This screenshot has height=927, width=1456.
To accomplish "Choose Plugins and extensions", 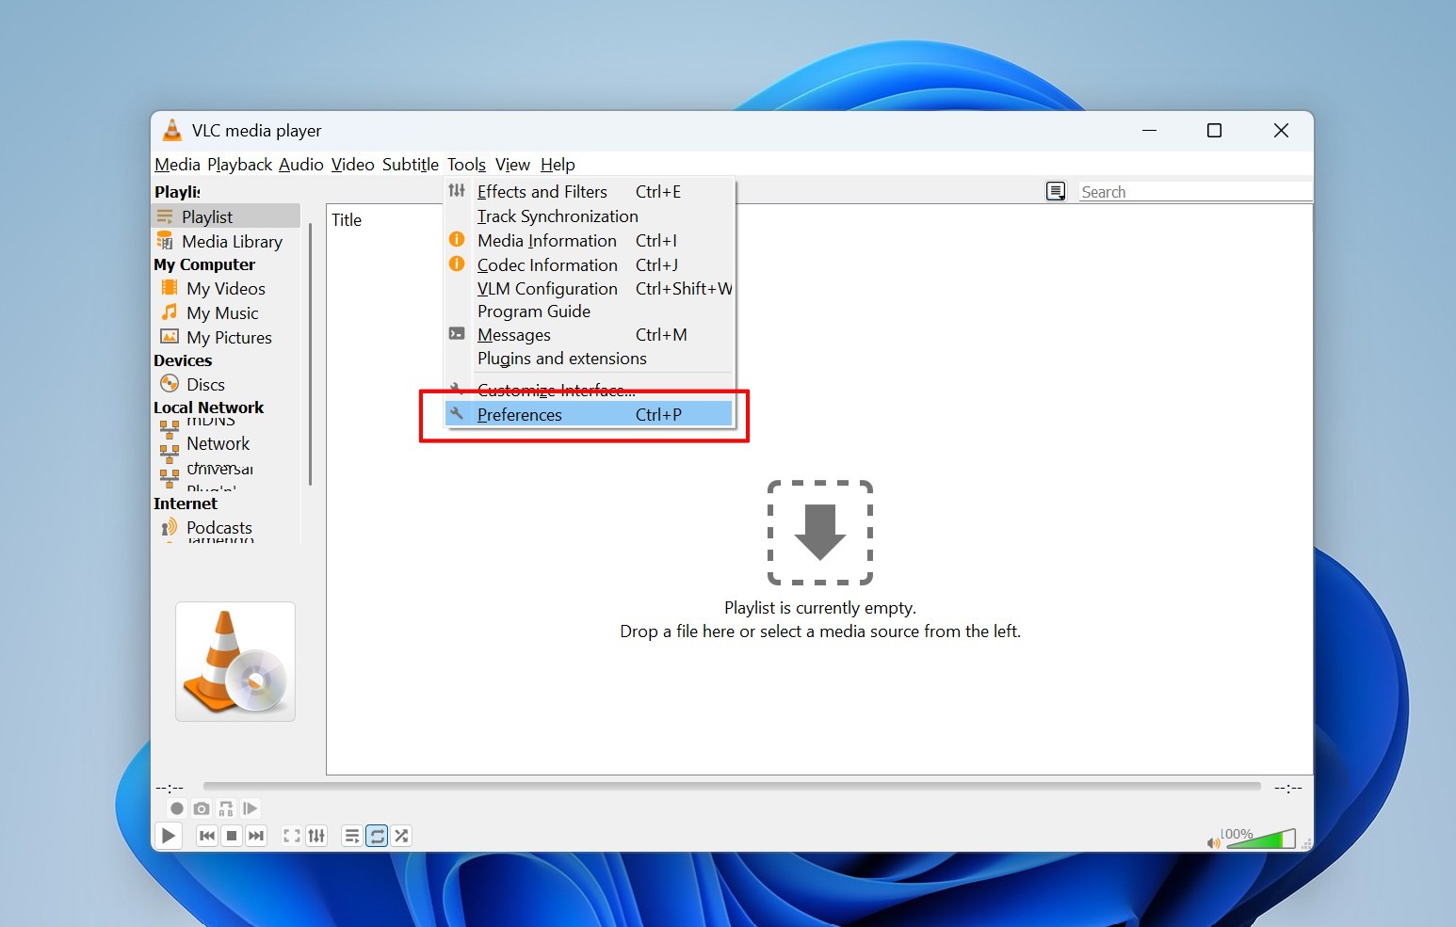I will coord(589,359).
